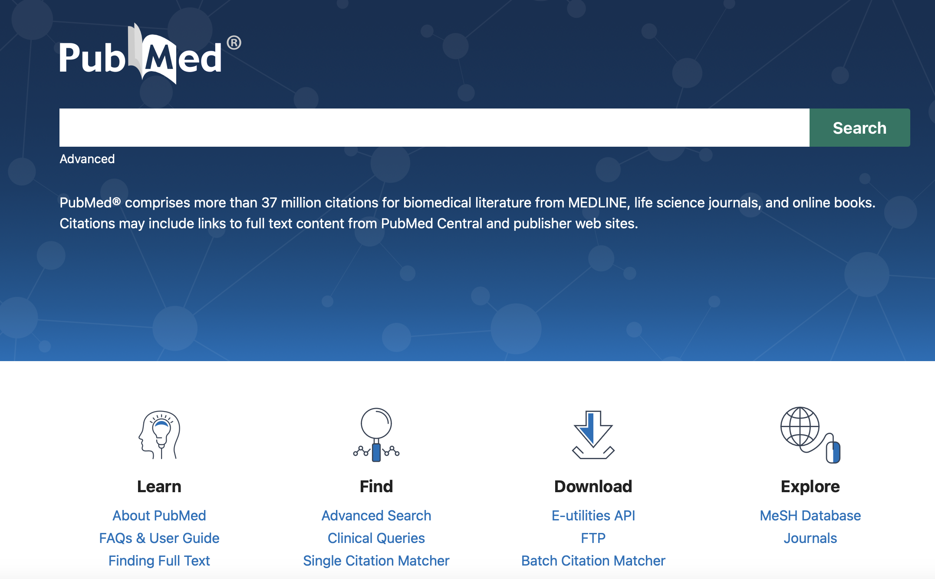Screen dimensions: 935x579
Task: Open Advanced Search under Find
Action: tap(376, 515)
